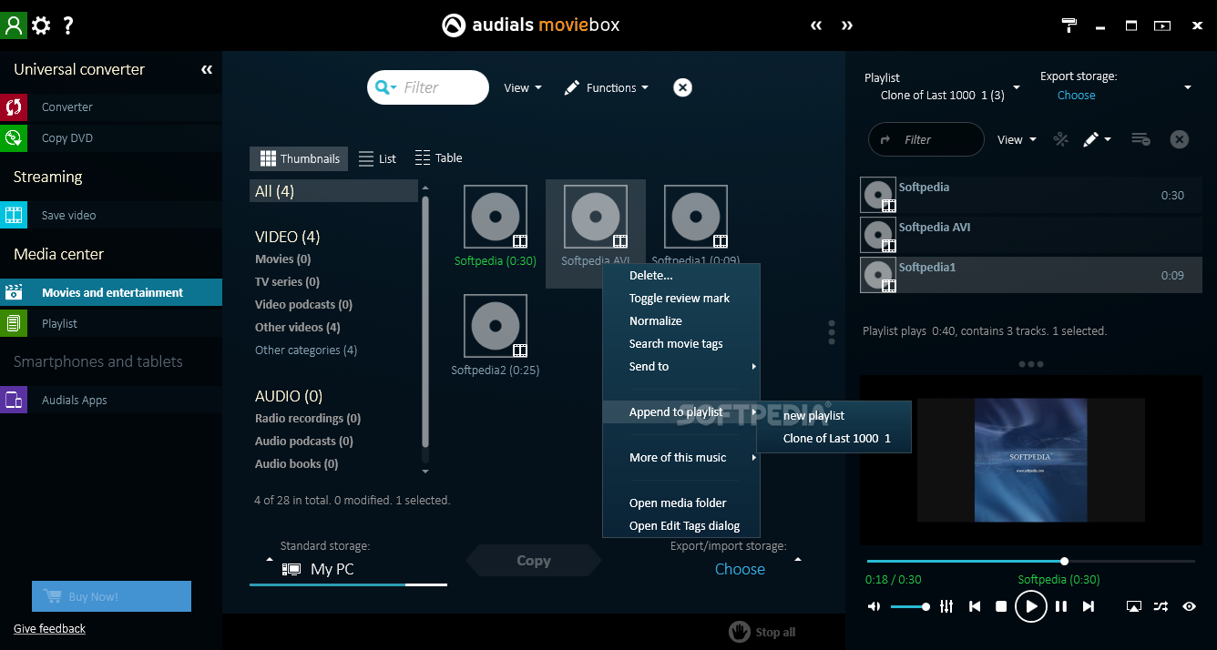Stop playback with the square button
Viewport: 1217px width, 650px height.
click(x=1001, y=606)
